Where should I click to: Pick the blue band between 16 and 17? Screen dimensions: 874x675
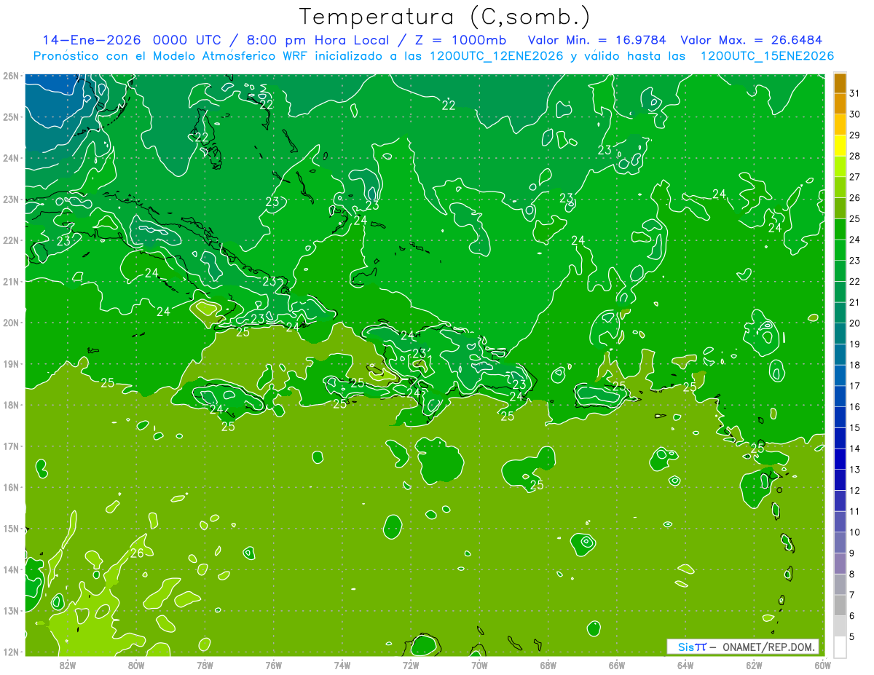coord(840,397)
